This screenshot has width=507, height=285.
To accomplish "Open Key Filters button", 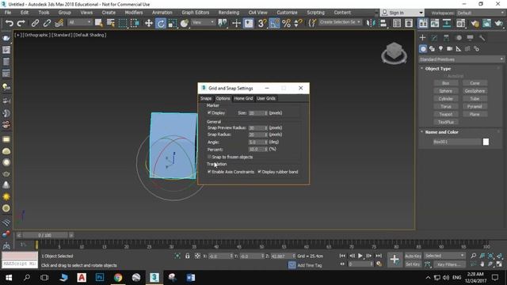I will pyautogui.click(x=449, y=264).
